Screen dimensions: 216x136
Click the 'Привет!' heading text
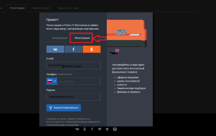coord(52,20)
